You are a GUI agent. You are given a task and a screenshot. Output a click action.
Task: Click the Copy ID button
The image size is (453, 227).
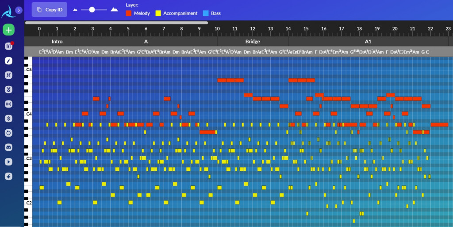[50, 10]
